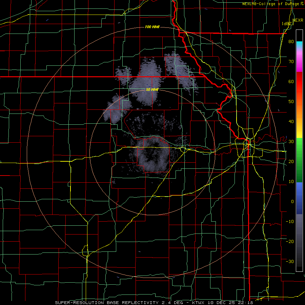Click the 20 dBZ scale value
Screen dimensions: 305x305
pyautogui.click(x=291, y=161)
